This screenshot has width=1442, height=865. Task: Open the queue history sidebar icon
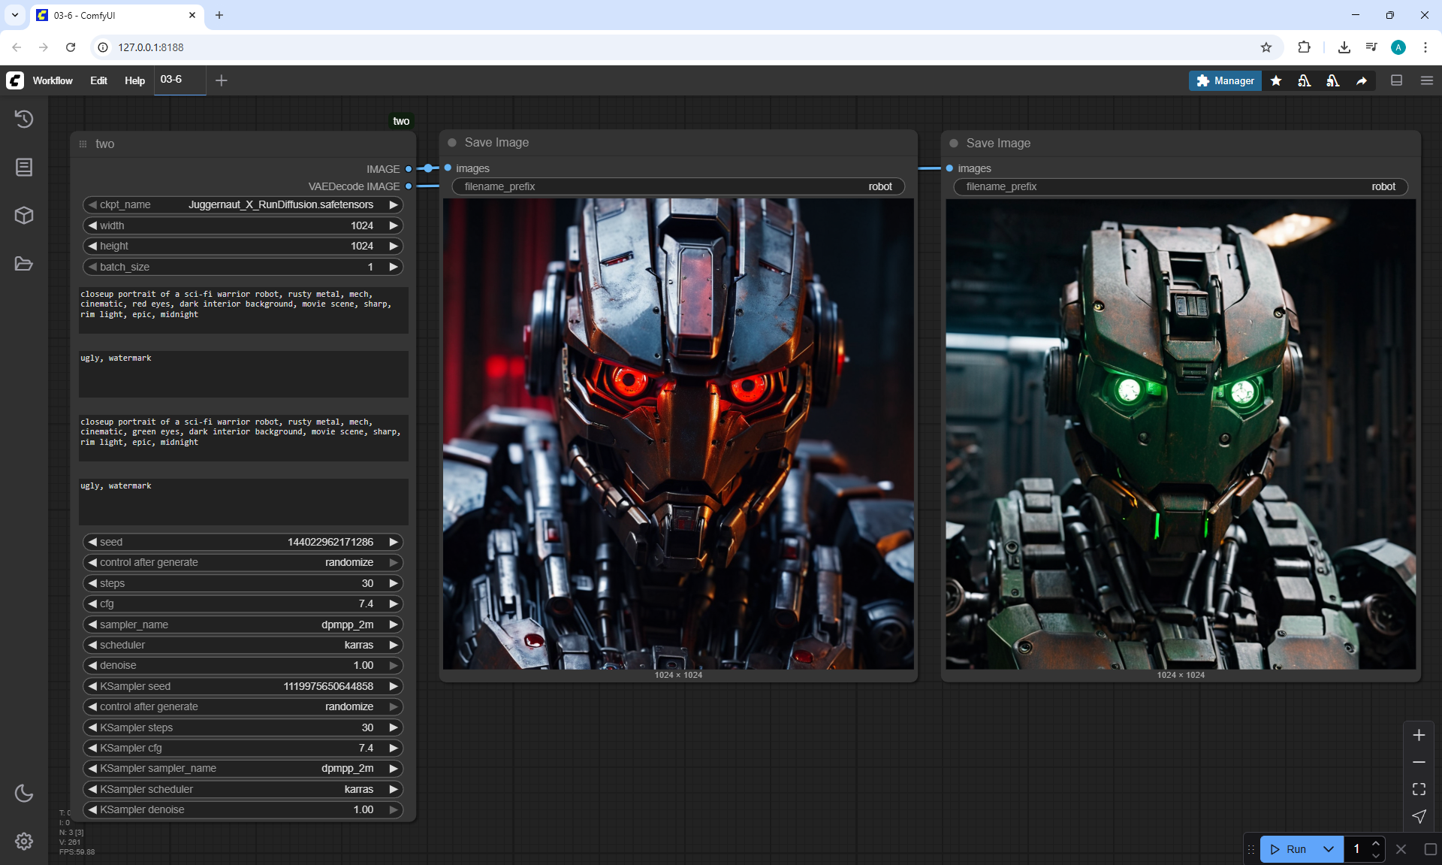[x=24, y=119]
